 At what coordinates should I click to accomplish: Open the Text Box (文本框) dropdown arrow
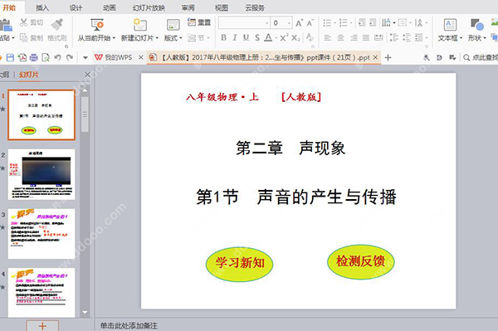pyautogui.click(x=461, y=38)
